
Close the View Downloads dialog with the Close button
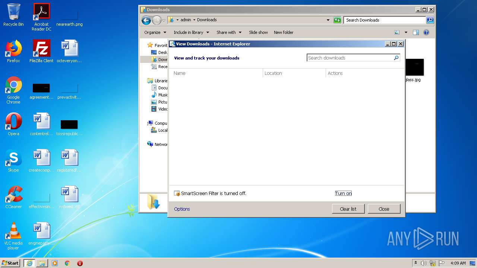(384, 209)
